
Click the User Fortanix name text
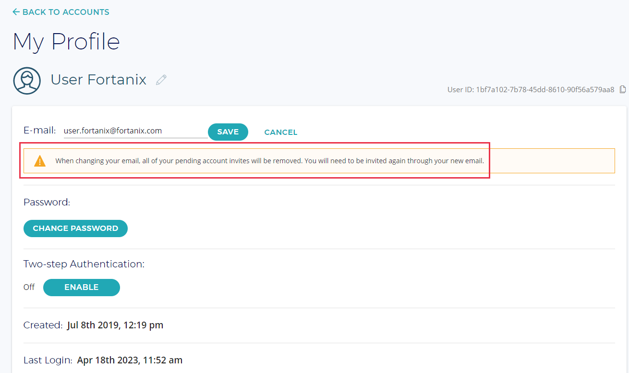(x=98, y=79)
